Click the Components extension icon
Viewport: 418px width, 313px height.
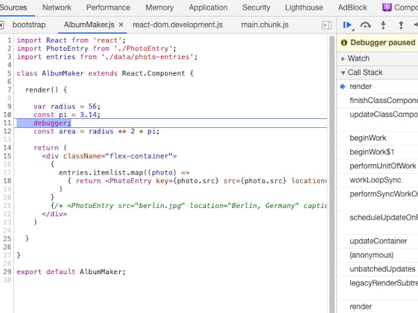click(x=387, y=8)
